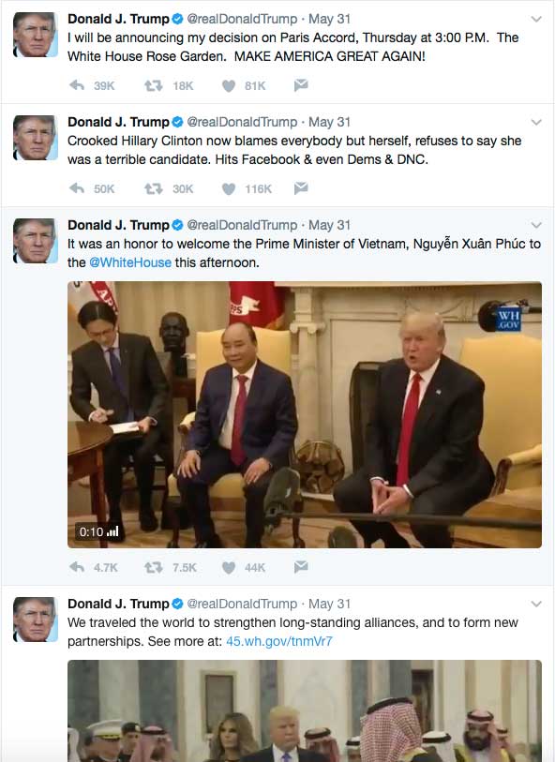Expand options chevron on Hillary Clinton tweet

[536, 123]
